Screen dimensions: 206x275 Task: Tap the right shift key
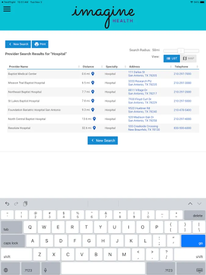point(190,255)
